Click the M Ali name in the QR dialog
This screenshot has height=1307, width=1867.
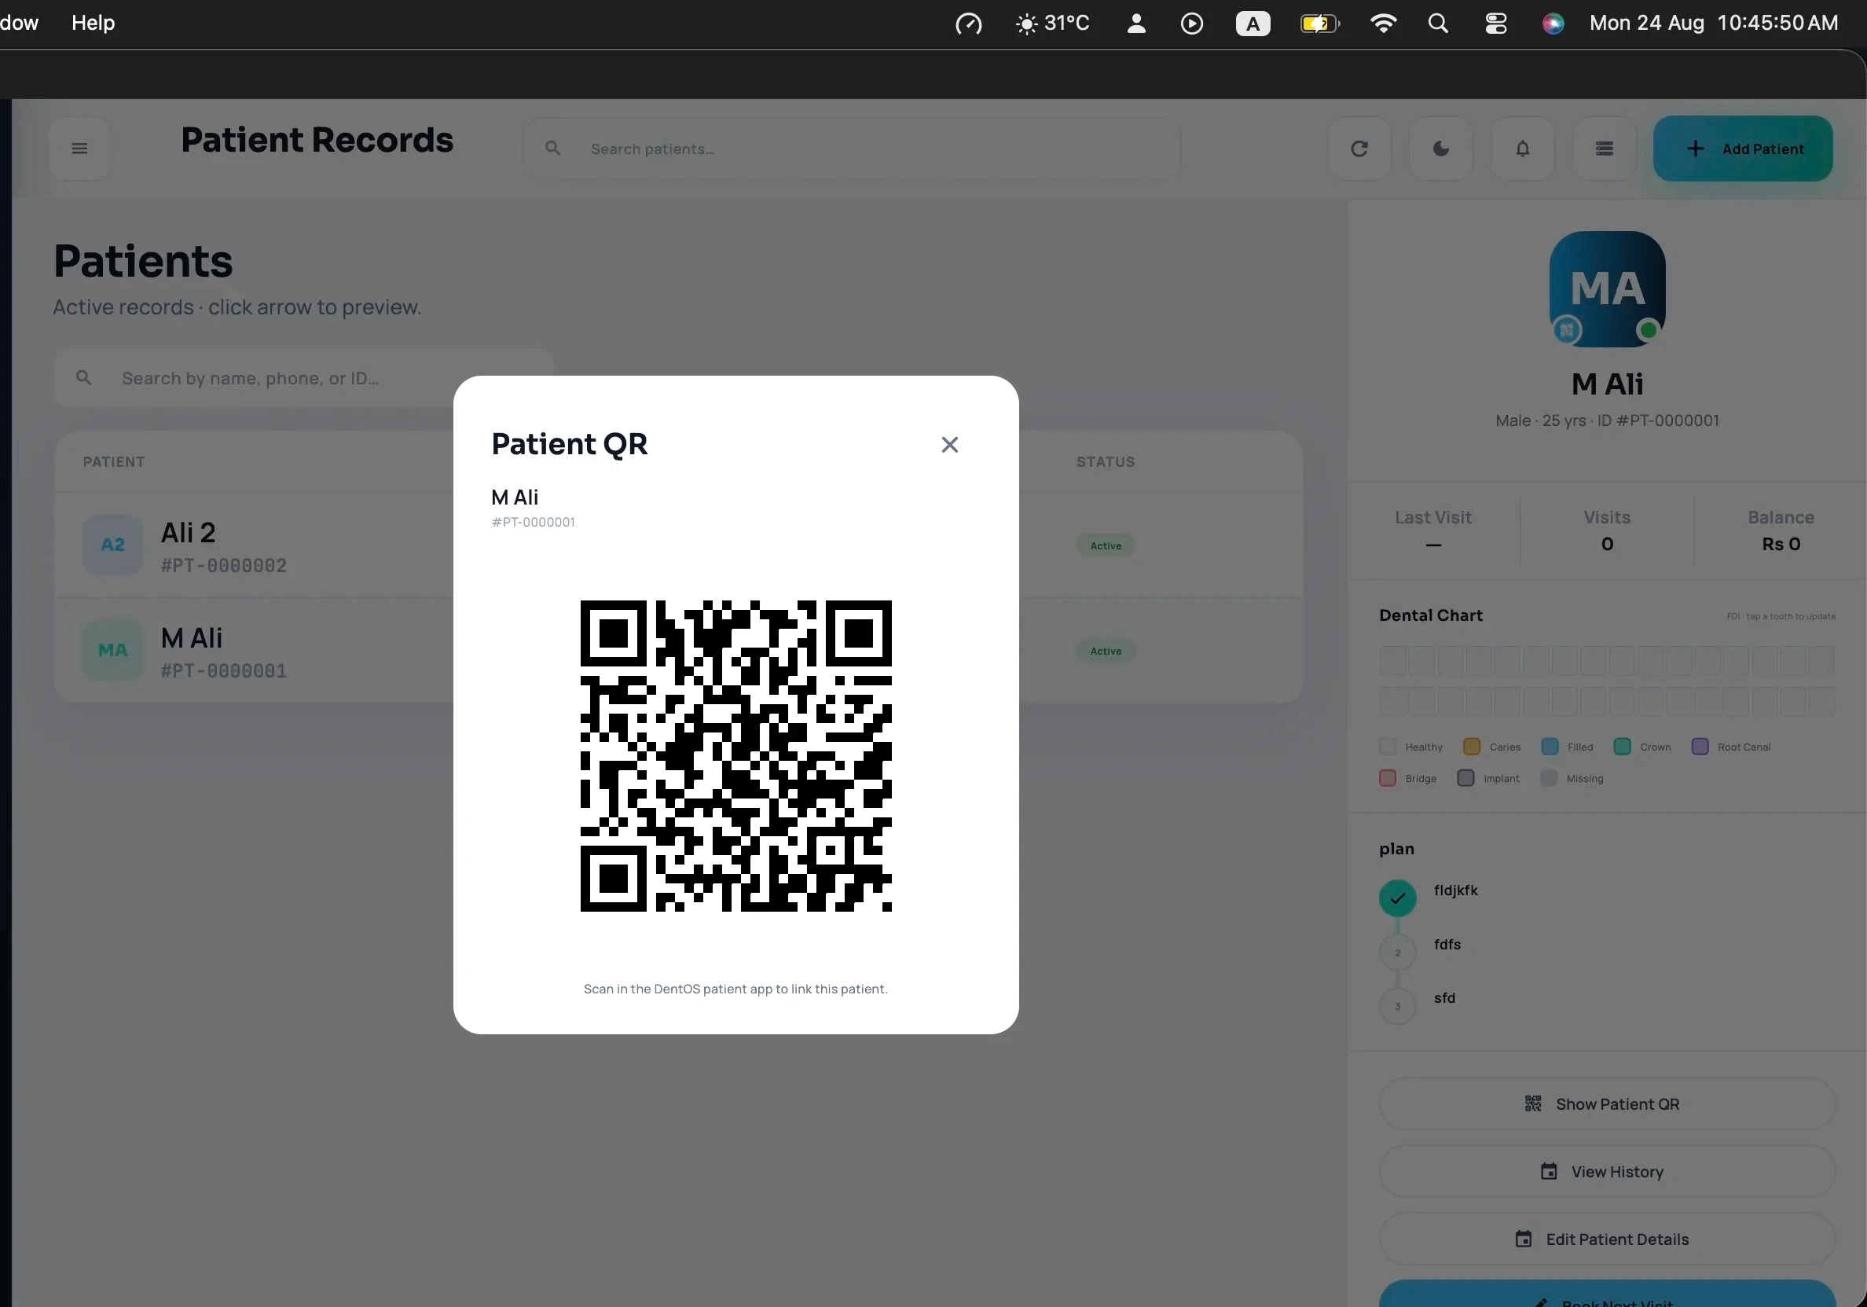pyautogui.click(x=515, y=497)
